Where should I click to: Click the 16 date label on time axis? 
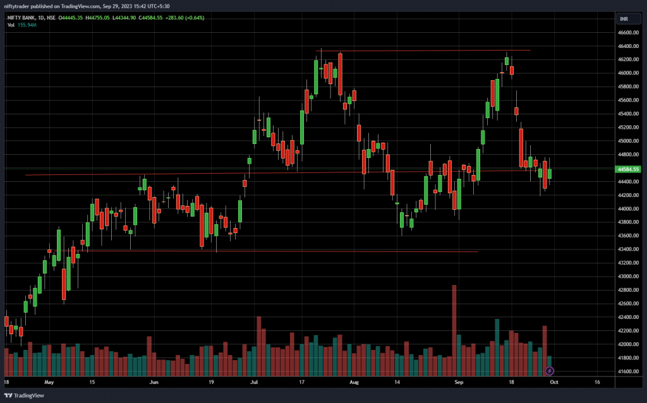point(597,382)
